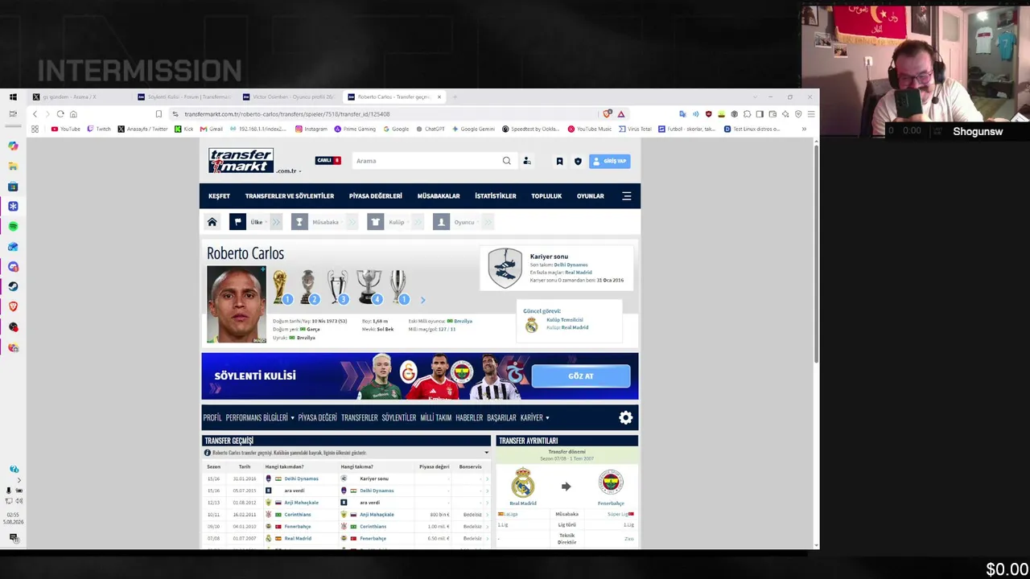The height and width of the screenshot is (579, 1030).
Task: Collapse the transfer history info note arrow
Action: click(486, 453)
